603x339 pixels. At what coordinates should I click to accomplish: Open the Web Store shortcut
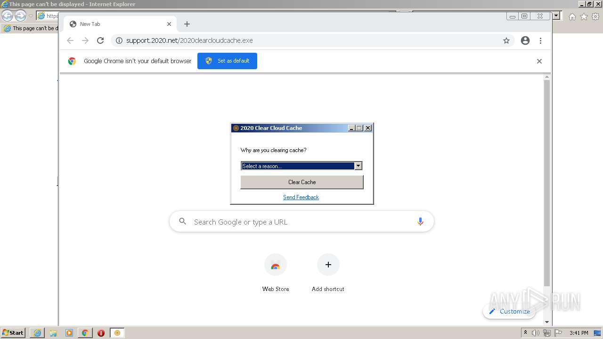click(x=276, y=273)
